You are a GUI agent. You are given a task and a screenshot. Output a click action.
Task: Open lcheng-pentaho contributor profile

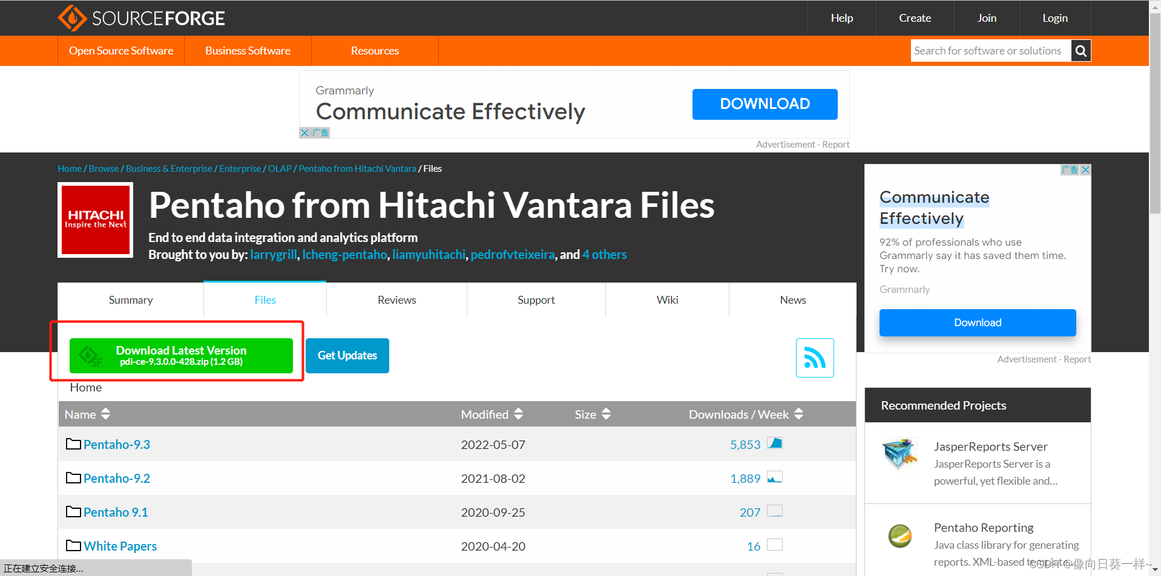click(344, 255)
